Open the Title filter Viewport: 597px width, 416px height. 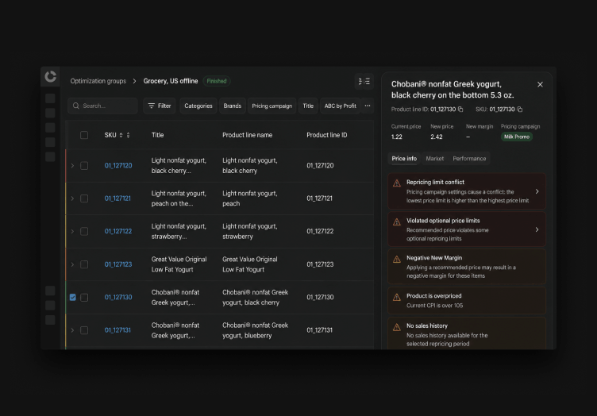coord(308,106)
